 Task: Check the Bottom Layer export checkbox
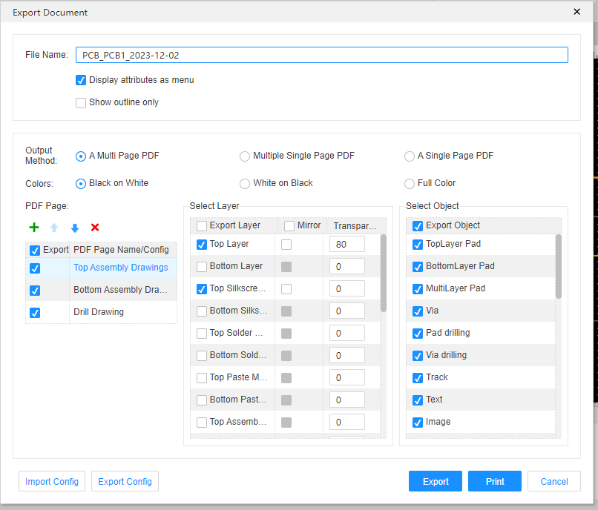pyautogui.click(x=202, y=267)
